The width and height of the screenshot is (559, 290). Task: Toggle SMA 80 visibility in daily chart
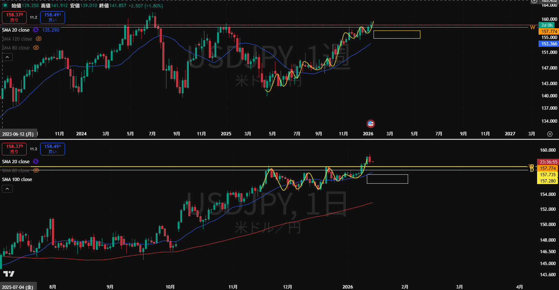[36, 170]
